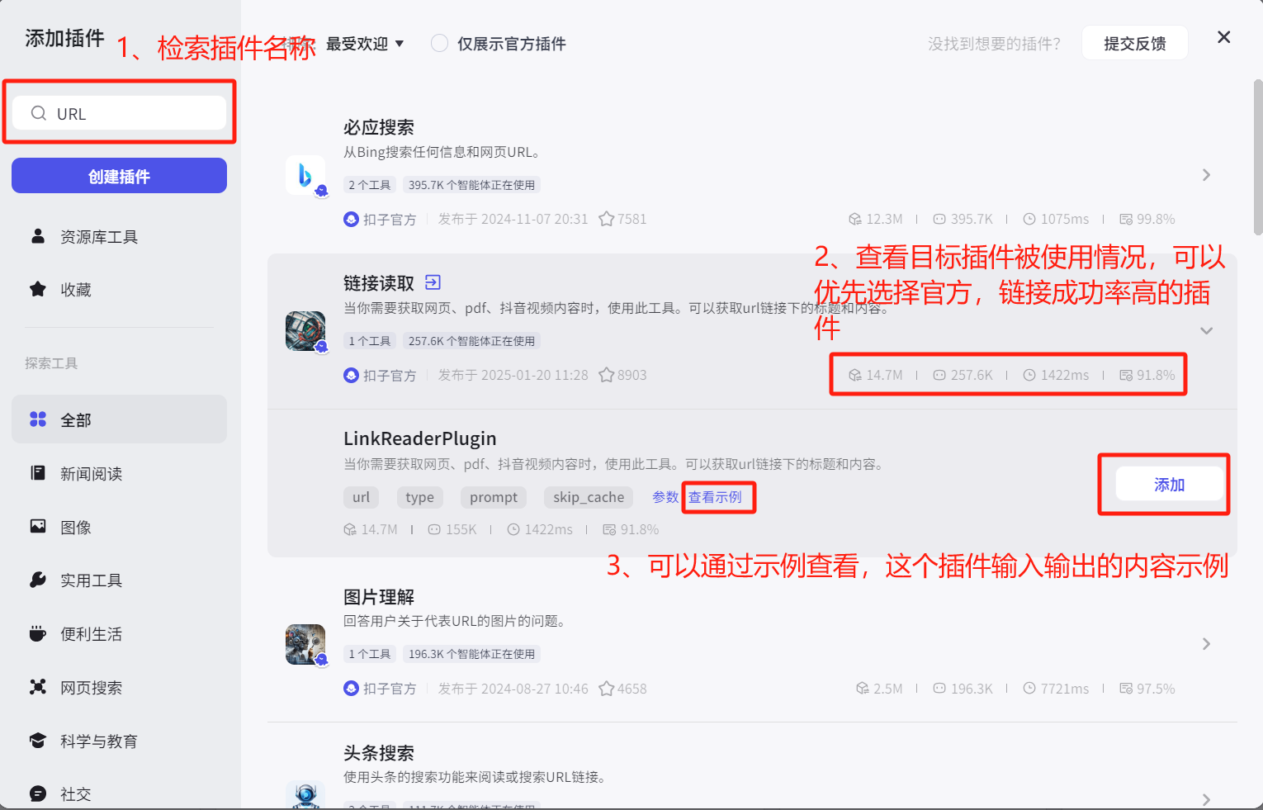
Task: Toggle 仅展示官方插件 radio option
Action: pos(440,43)
